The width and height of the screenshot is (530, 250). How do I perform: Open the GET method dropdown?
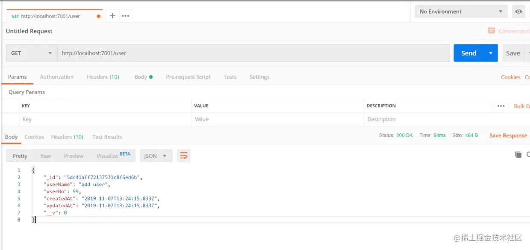click(32, 53)
